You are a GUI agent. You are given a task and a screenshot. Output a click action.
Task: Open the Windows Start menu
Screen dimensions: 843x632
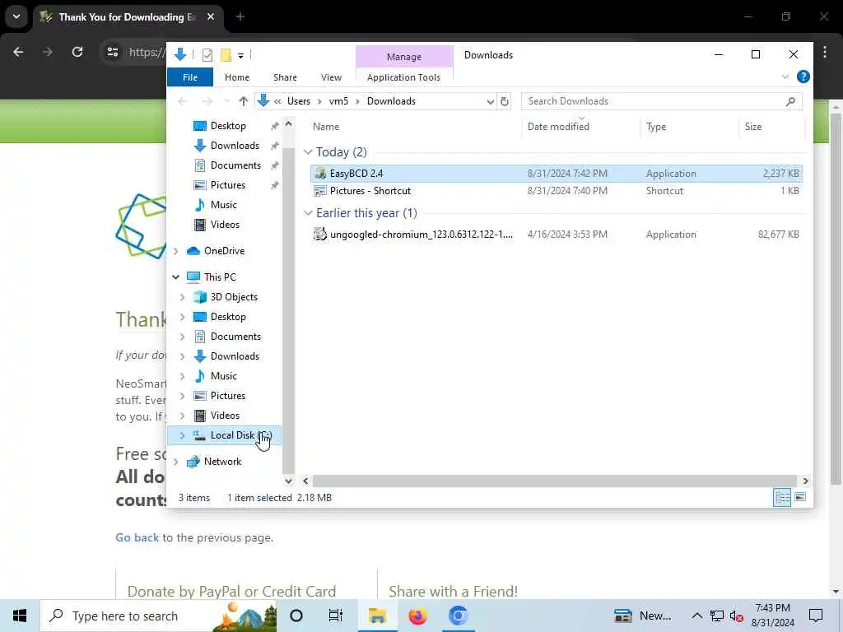pos(20,616)
